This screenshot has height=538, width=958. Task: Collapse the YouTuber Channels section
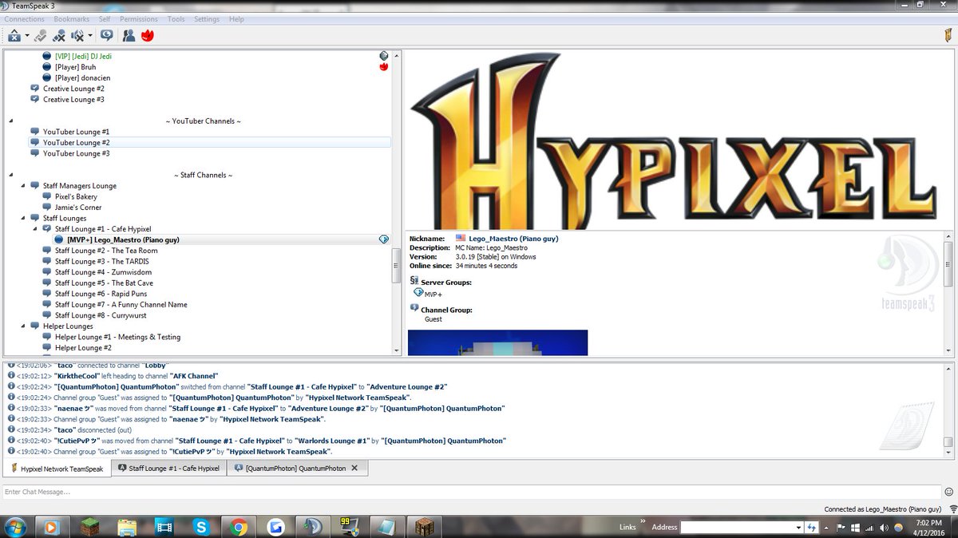(x=11, y=121)
